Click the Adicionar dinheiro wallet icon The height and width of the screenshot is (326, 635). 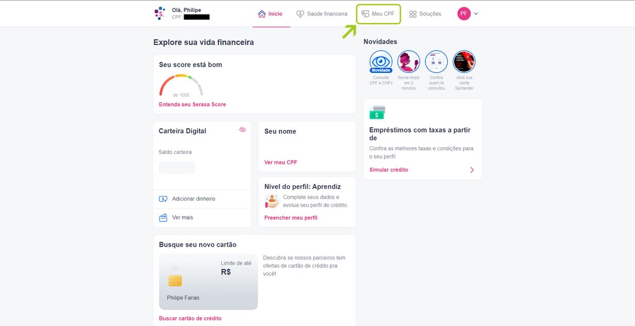[x=163, y=199]
